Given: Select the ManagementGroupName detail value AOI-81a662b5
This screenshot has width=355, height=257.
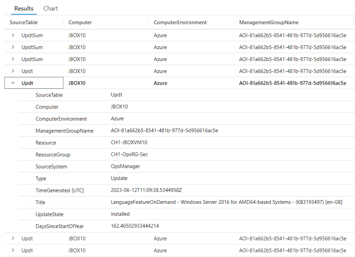Looking at the screenshot, I should pos(164,131).
